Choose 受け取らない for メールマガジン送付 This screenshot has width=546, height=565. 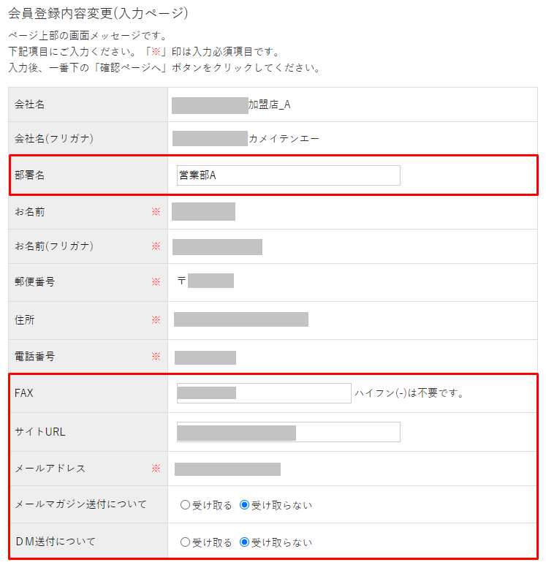[245, 505]
